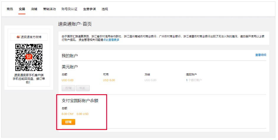Screen dimensions: 278x140
Task: Open the 营销活动 tab
Action: click(49, 9)
